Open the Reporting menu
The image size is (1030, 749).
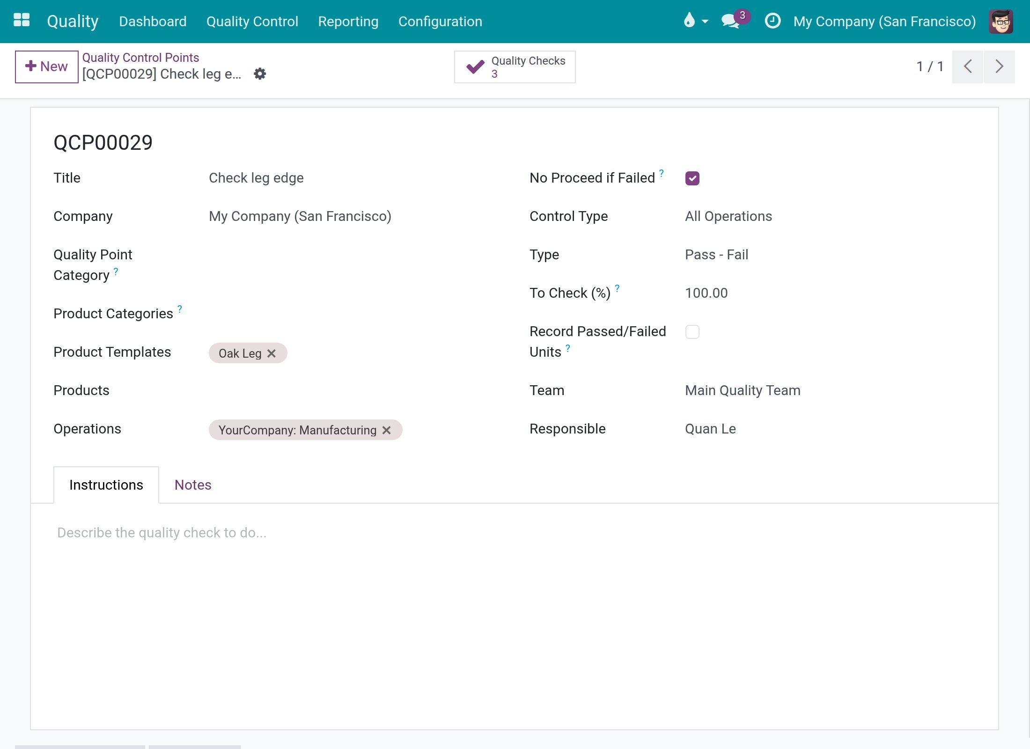point(348,21)
